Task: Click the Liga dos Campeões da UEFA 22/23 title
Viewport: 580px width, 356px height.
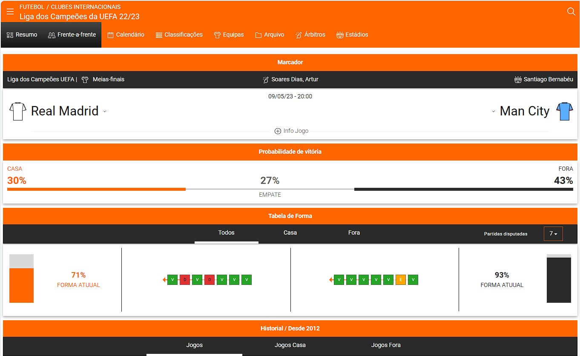Action: pyautogui.click(x=80, y=17)
